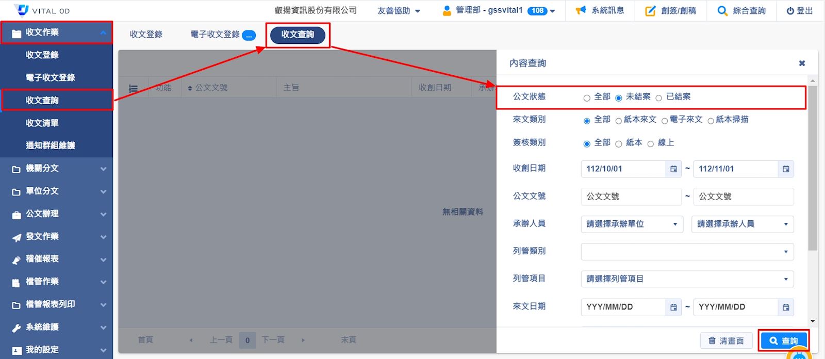
Task: Click the 機關分文 folder icon
Action: (16, 169)
